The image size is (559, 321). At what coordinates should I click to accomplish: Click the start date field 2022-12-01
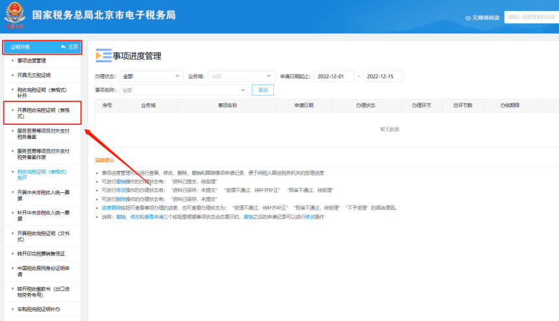333,76
